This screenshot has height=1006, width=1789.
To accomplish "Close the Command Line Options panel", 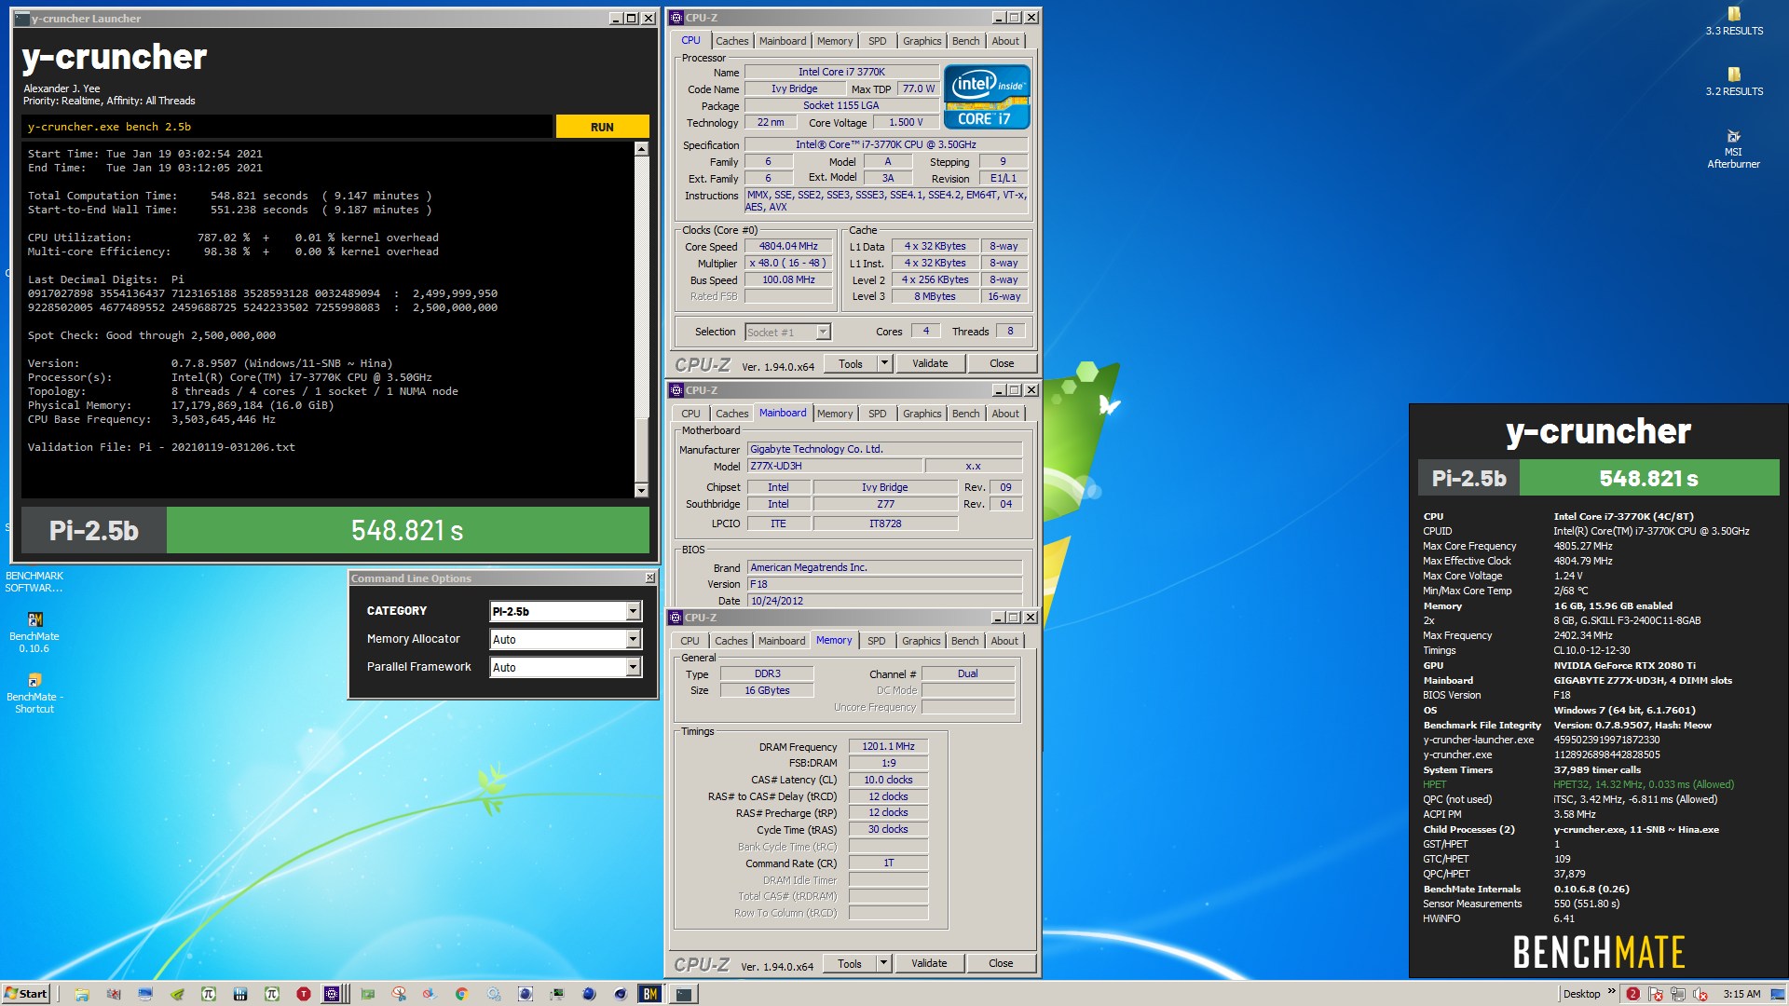I will (x=649, y=578).
